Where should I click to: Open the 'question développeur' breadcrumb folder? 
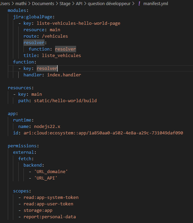[109, 3]
